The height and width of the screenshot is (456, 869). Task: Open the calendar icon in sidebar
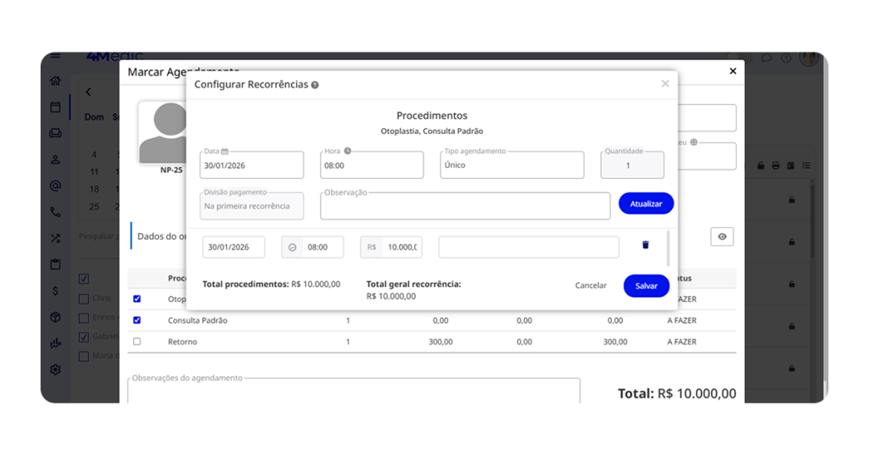click(x=55, y=107)
